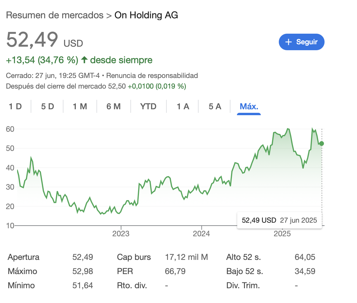The height and width of the screenshot is (303, 357).
Task: Click the On Holding AG title
Action: (x=146, y=15)
